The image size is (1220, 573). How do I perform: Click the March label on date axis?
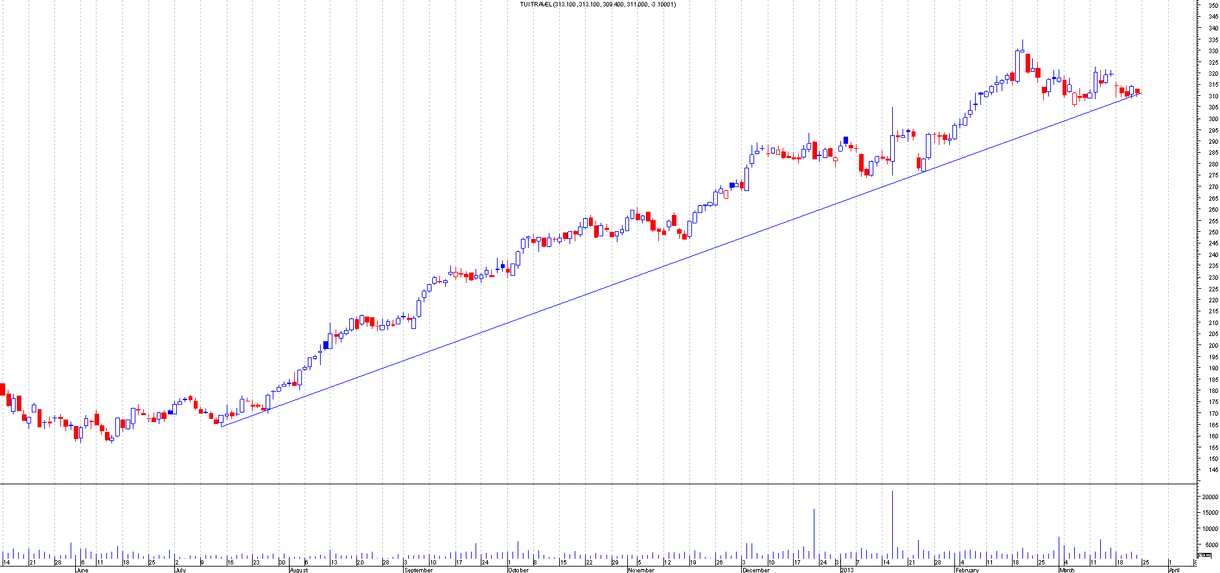coord(1066,570)
